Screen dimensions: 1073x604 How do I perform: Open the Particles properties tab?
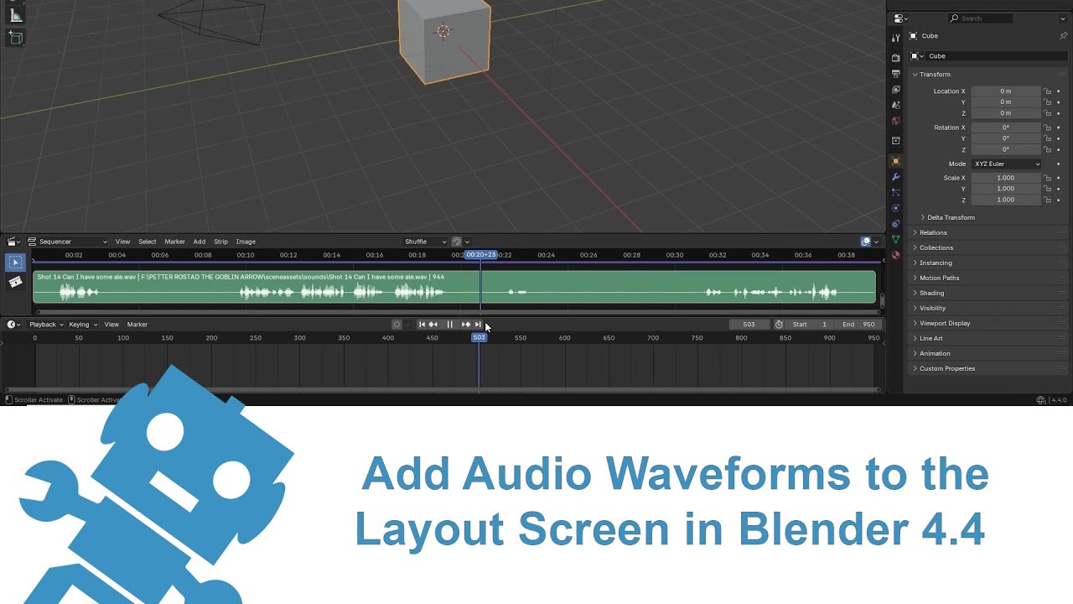coord(895,192)
